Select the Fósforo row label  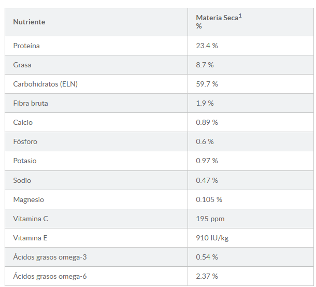coord(25,141)
